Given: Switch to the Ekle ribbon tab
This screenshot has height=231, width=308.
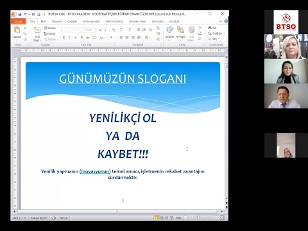Looking at the screenshot, I should click(x=44, y=21).
